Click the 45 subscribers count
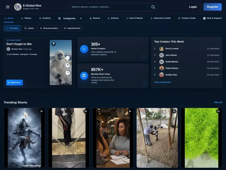This screenshot has height=170, width=226. point(213,62)
